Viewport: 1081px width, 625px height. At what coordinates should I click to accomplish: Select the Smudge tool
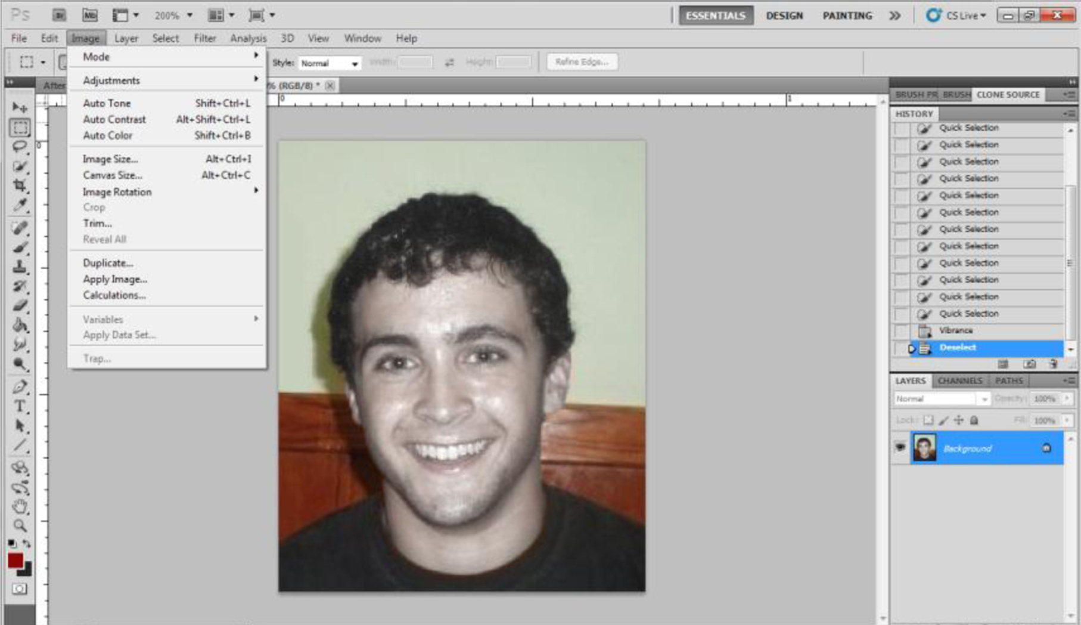click(x=20, y=345)
